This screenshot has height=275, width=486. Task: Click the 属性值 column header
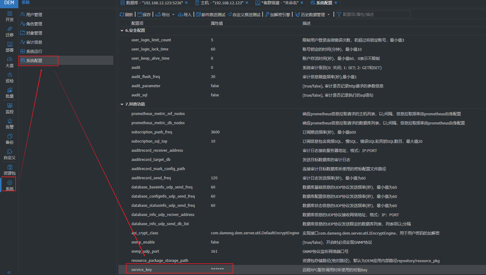tap(217, 23)
